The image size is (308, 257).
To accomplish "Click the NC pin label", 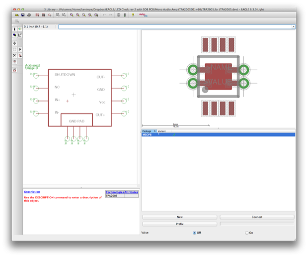I will point(57,87).
